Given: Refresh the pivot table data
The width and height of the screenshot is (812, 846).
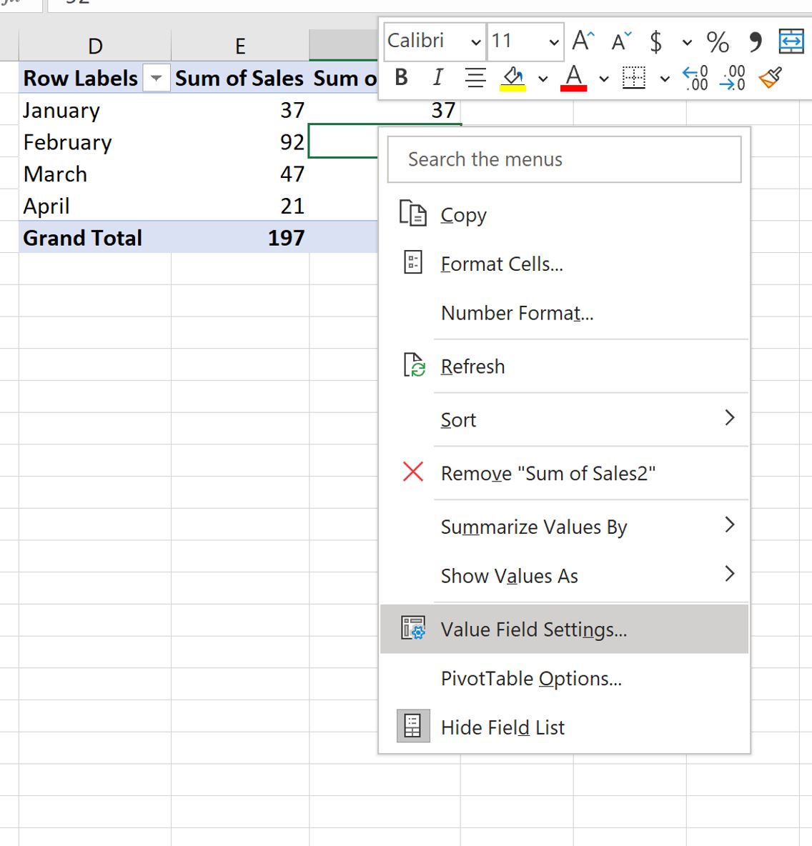Looking at the screenshot, I should pyautogui.click(x=472, y=366).
